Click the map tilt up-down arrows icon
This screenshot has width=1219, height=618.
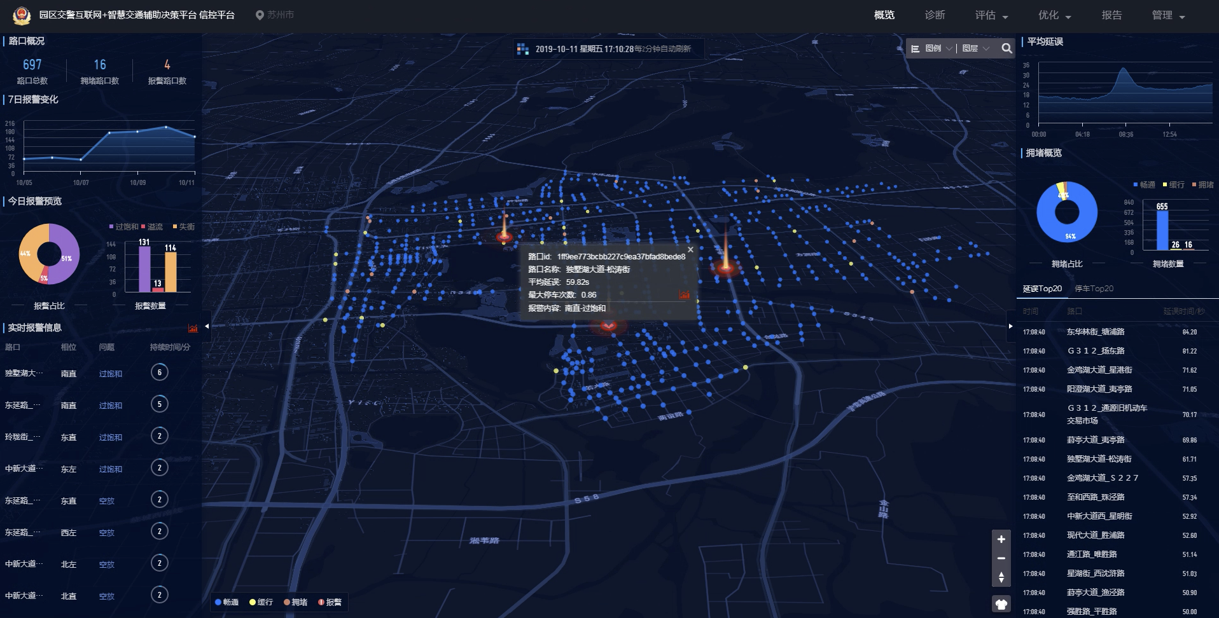pyautogui.click(x=1001, y=577)
